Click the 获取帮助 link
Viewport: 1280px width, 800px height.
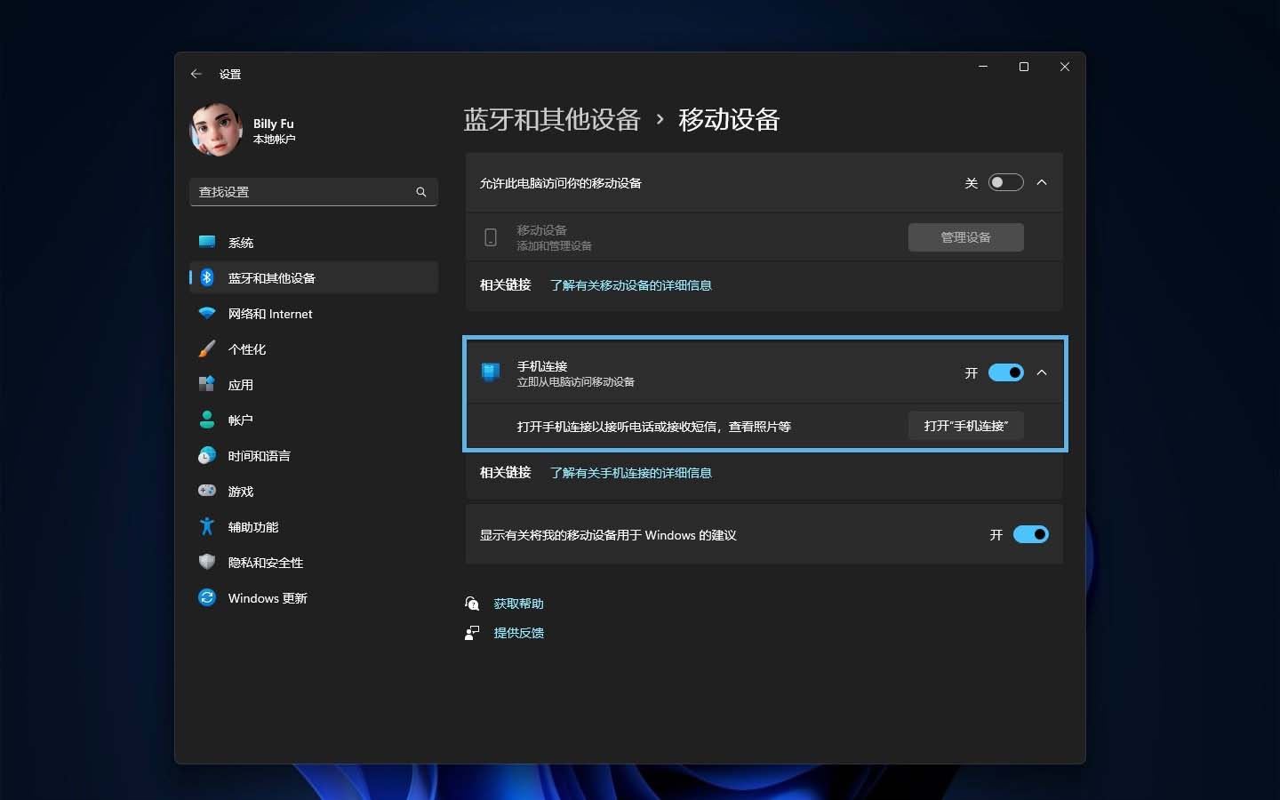tap(518, 604)
